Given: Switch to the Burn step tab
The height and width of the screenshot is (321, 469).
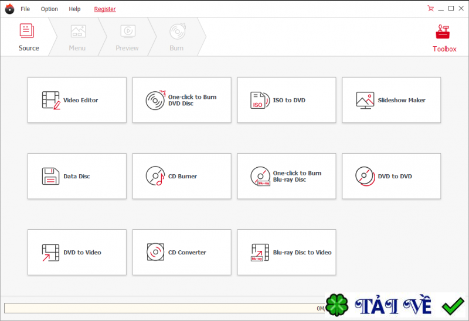Looking at the screenshot, I should pos(177,37).
